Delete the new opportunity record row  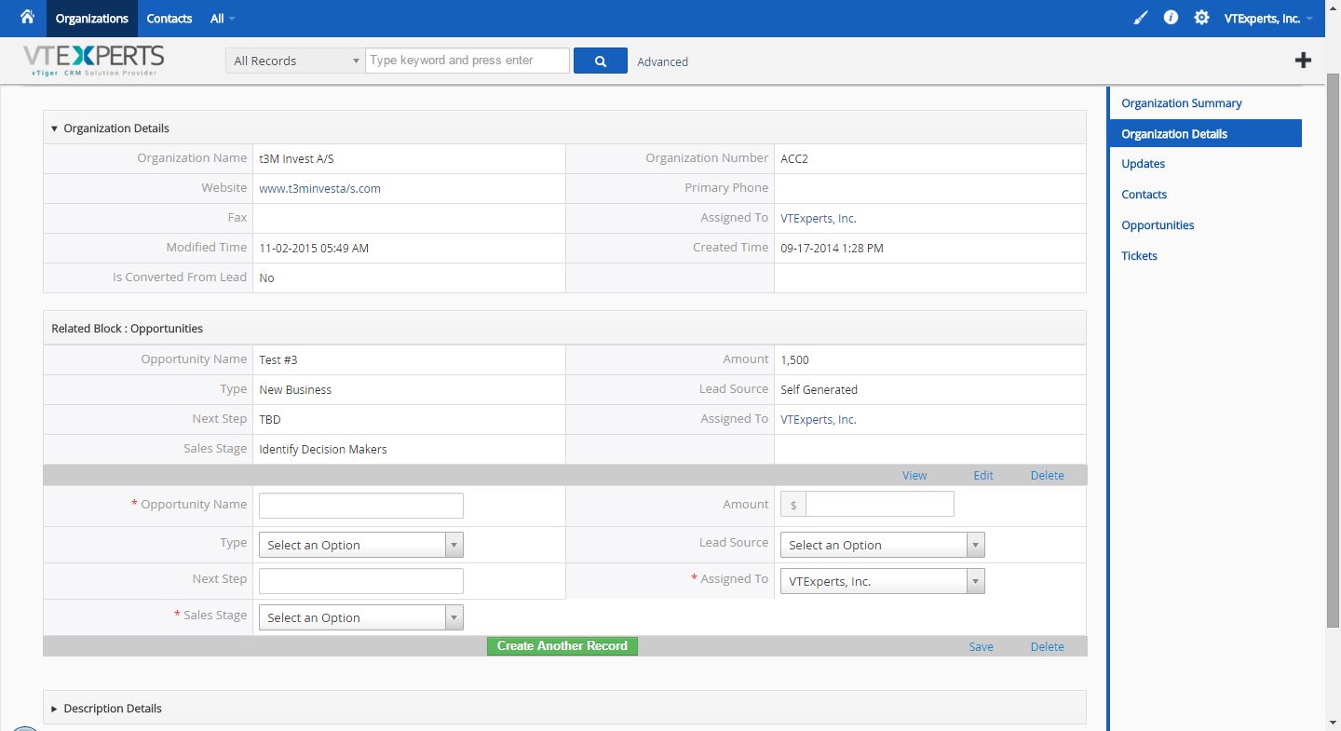[x=1047, y=646]
